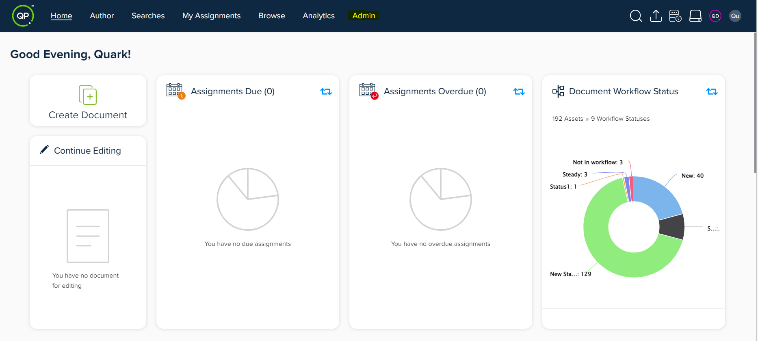Screen dimensions: 758x341
Task: Refresh the Document Workflow Status card
Action: (x=712, y=91)
